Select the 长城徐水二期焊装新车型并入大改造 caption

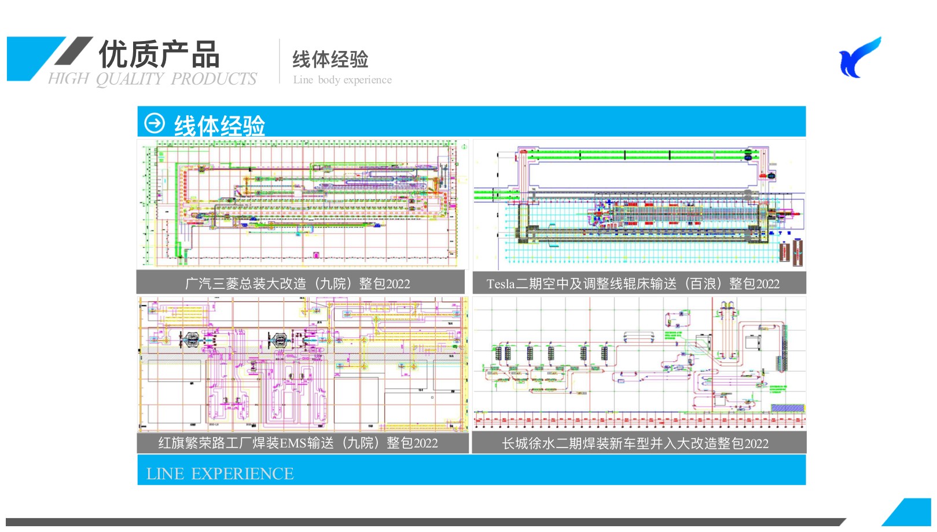coord(635,443)
